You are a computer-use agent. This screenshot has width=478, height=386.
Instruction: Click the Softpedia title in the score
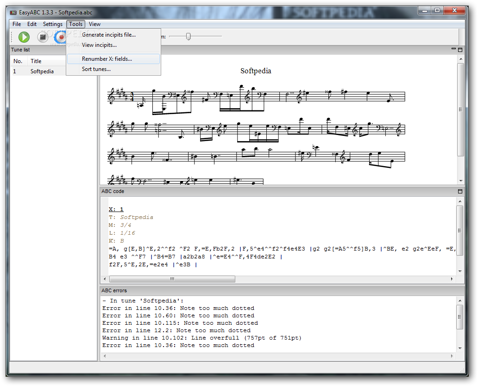coord(256,71)
